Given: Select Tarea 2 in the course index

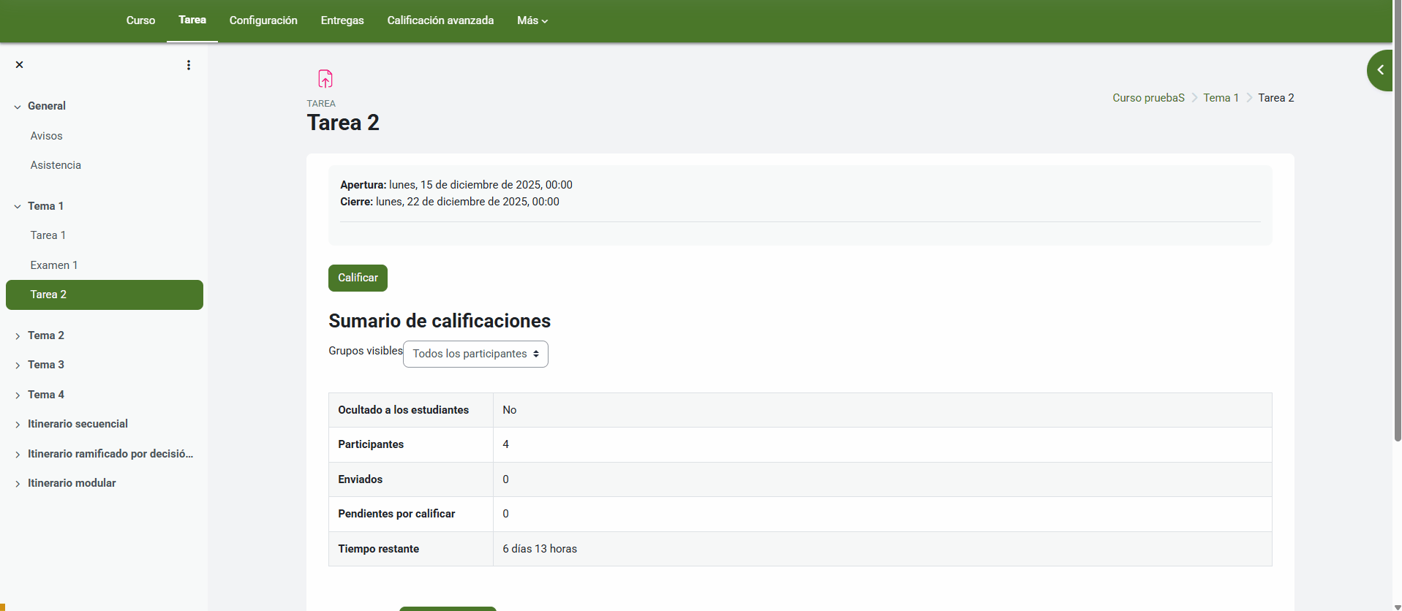Looking at the screenshot, I should click(x=105, y=295).
